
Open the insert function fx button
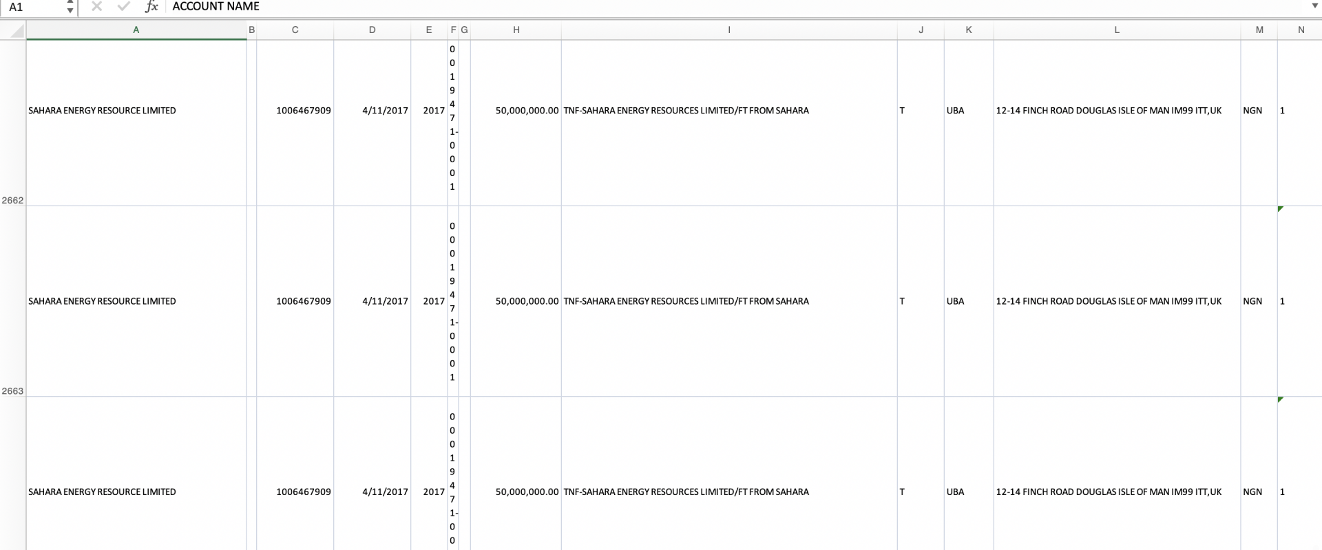(x=151, y=6)
